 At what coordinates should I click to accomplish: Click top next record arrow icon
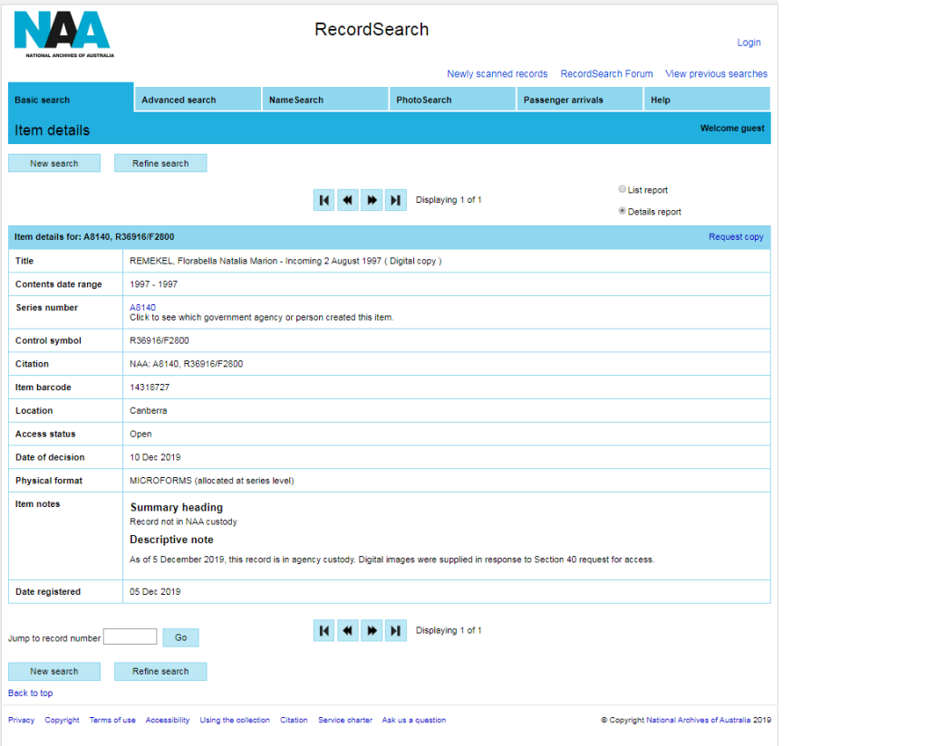(x=372, y=200)
